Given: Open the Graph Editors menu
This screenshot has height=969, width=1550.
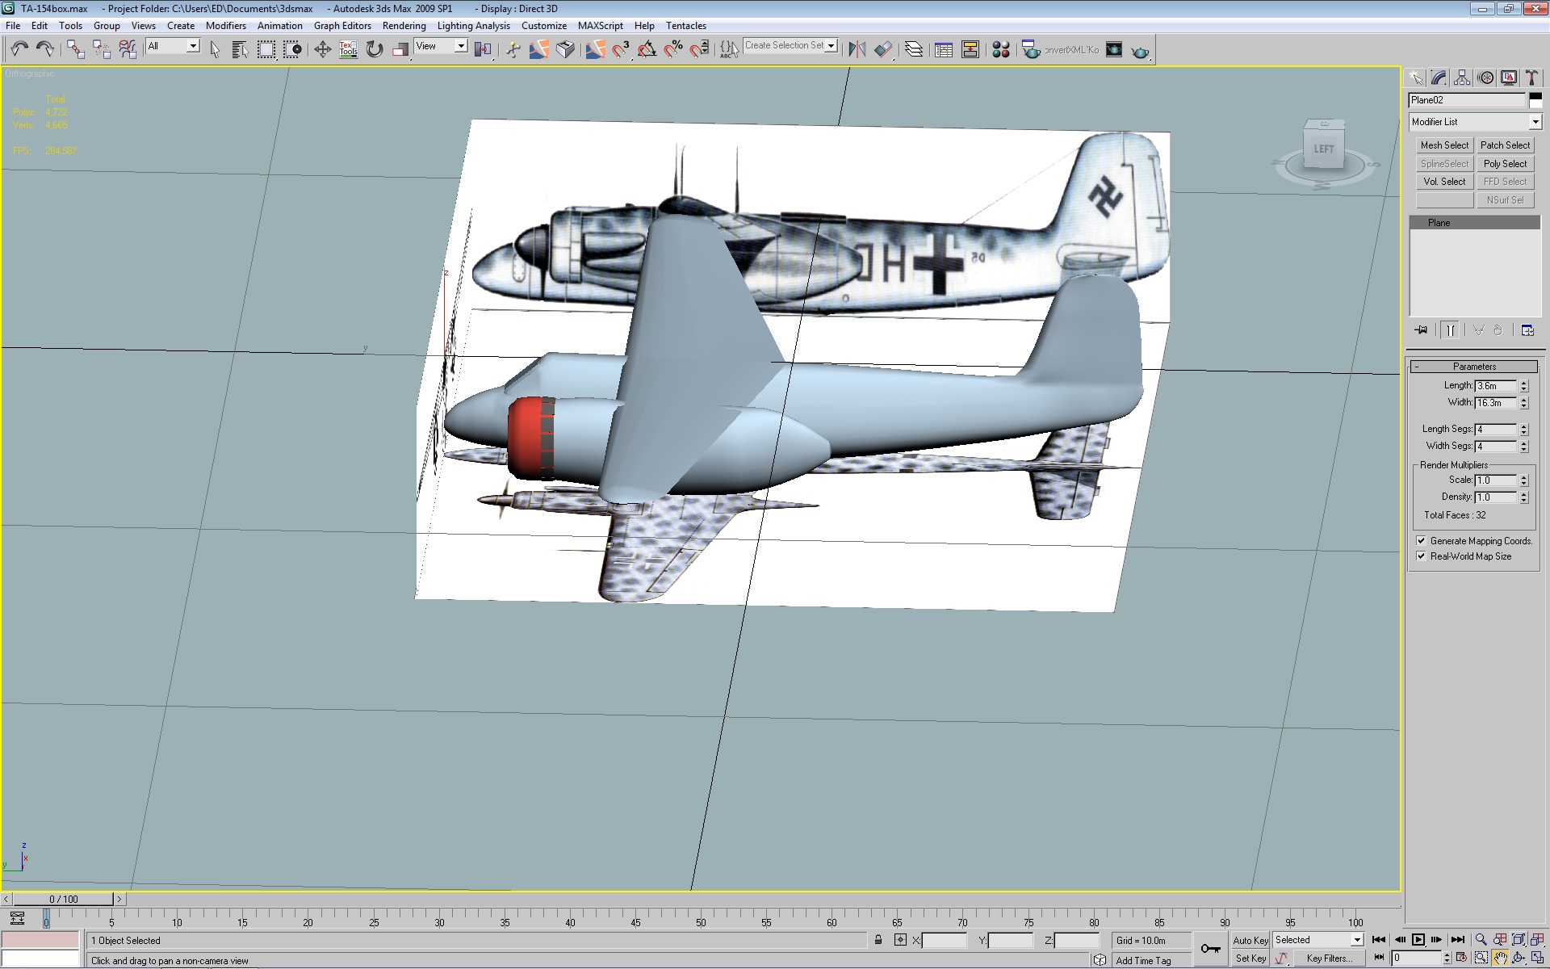Looking at the screenshot, I should (342, 26).
